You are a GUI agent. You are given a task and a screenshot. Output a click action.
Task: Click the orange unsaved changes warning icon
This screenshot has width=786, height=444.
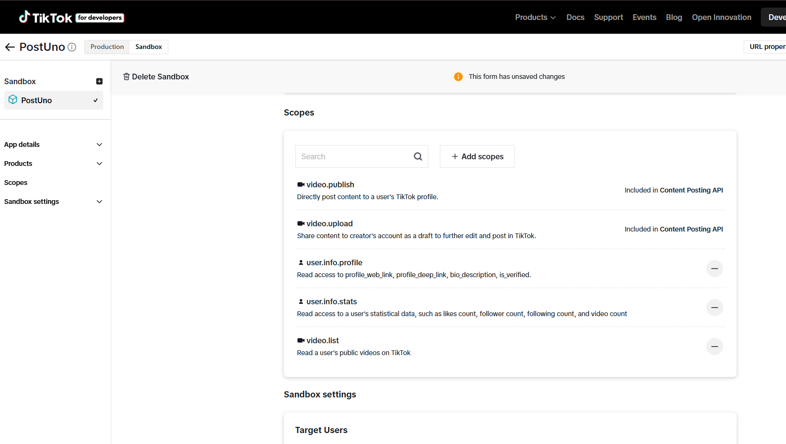point(458,77)
